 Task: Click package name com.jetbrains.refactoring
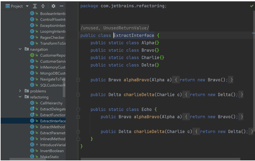pos(132,6)
